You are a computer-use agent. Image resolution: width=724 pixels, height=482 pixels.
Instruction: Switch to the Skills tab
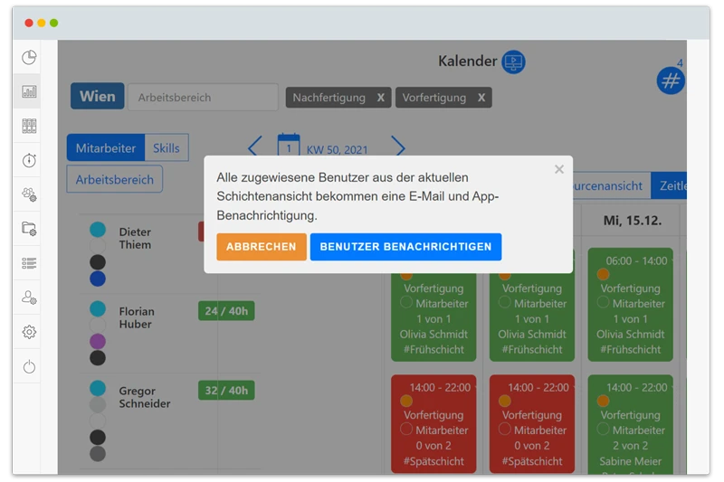tap(167, 148)
